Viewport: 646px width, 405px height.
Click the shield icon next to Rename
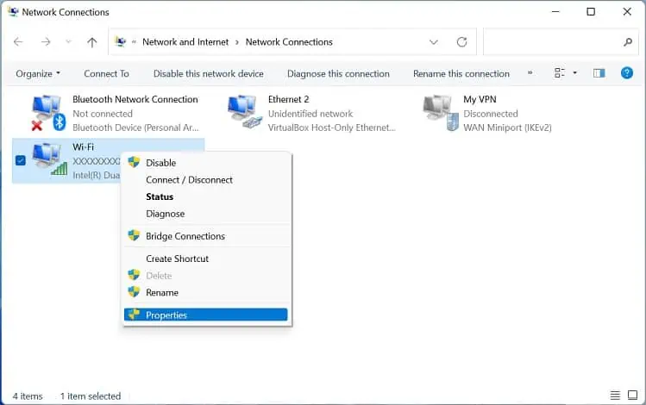134,292
